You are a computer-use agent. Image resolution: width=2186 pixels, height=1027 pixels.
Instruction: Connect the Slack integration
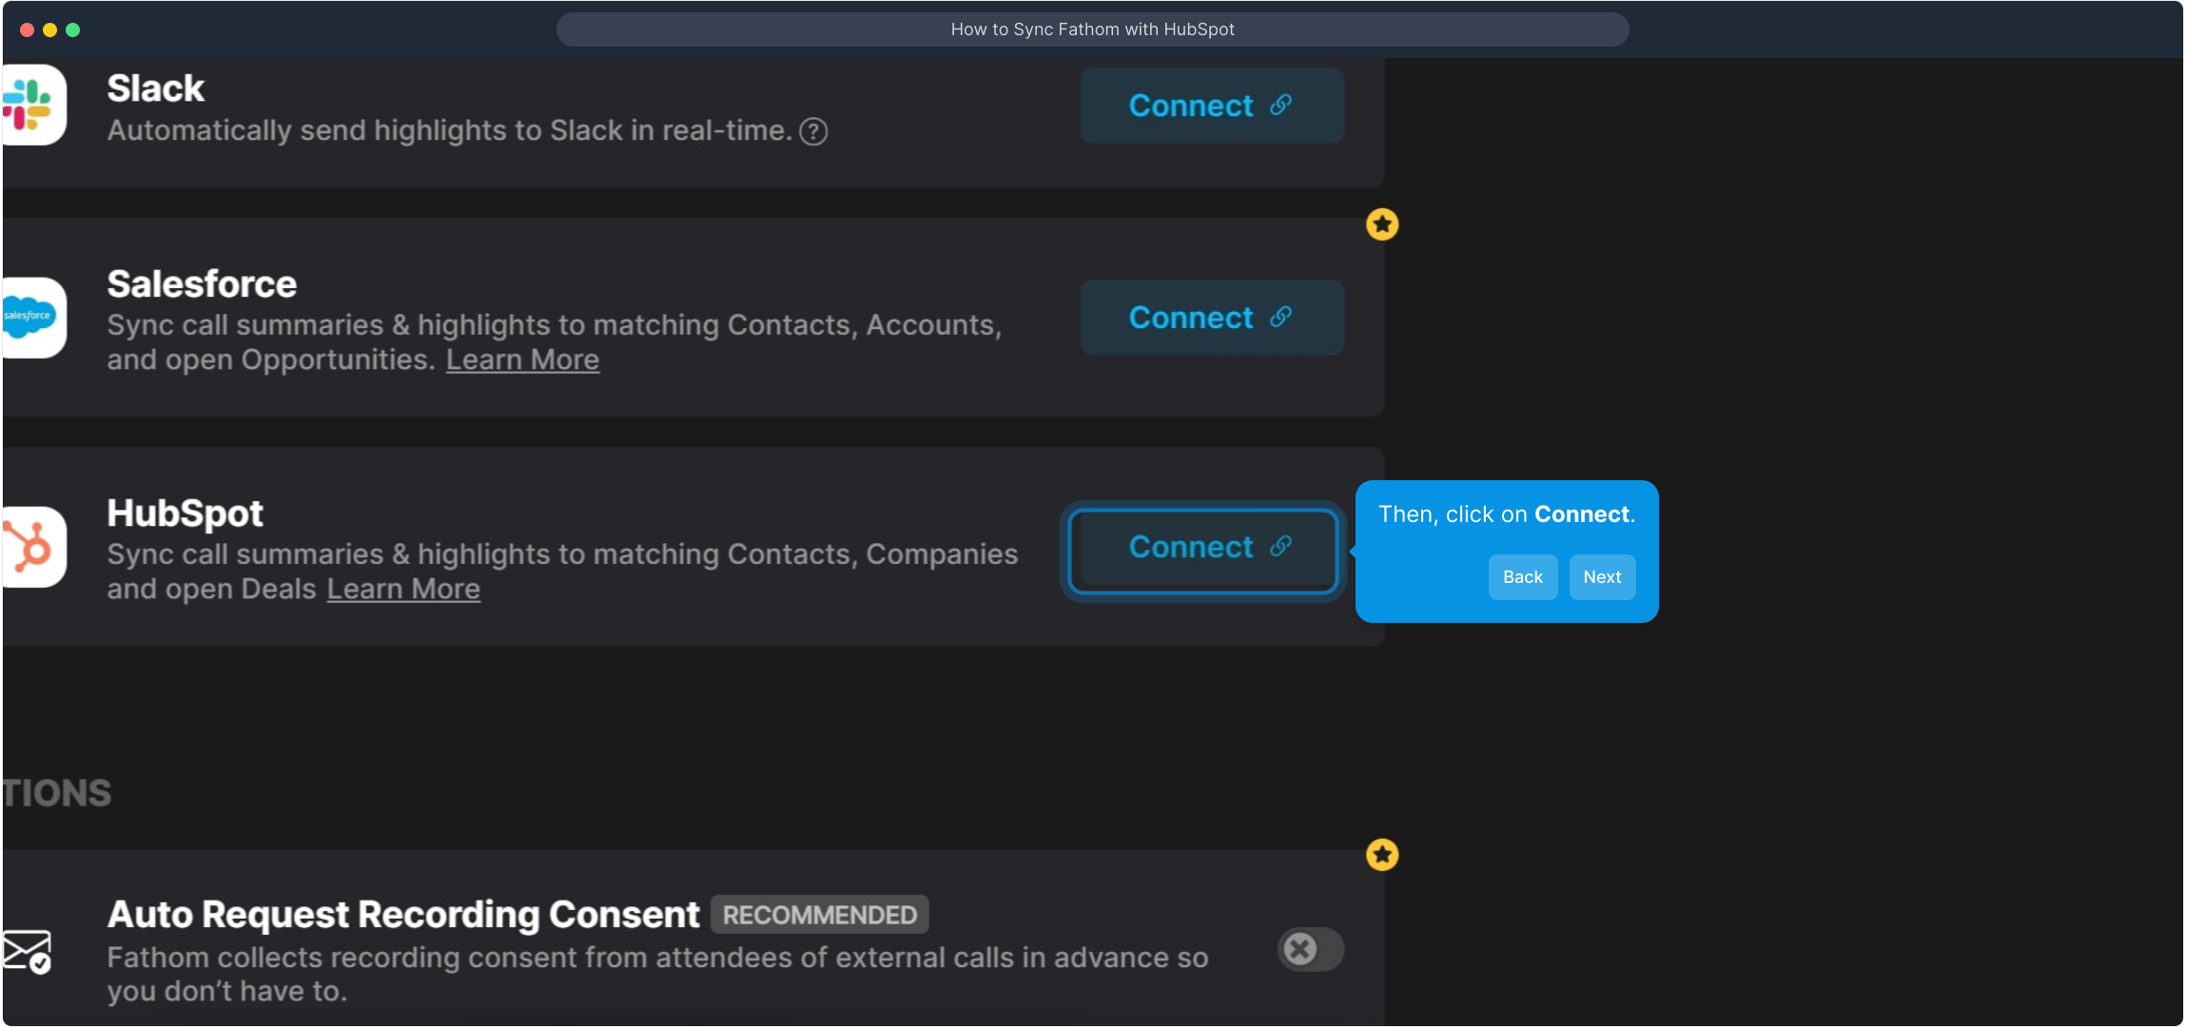click(1212, 106)
